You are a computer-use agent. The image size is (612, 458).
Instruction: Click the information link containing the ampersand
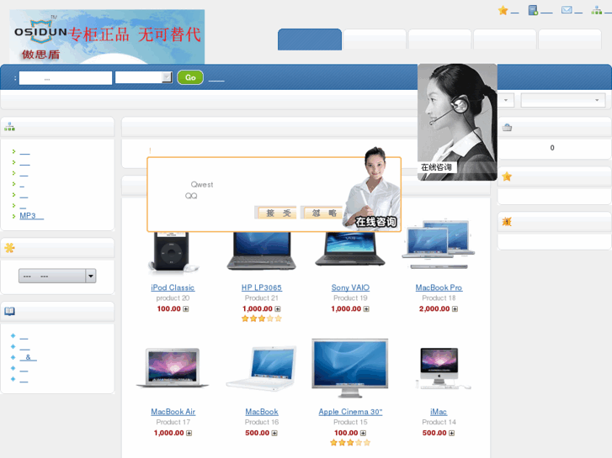point(28,357)
